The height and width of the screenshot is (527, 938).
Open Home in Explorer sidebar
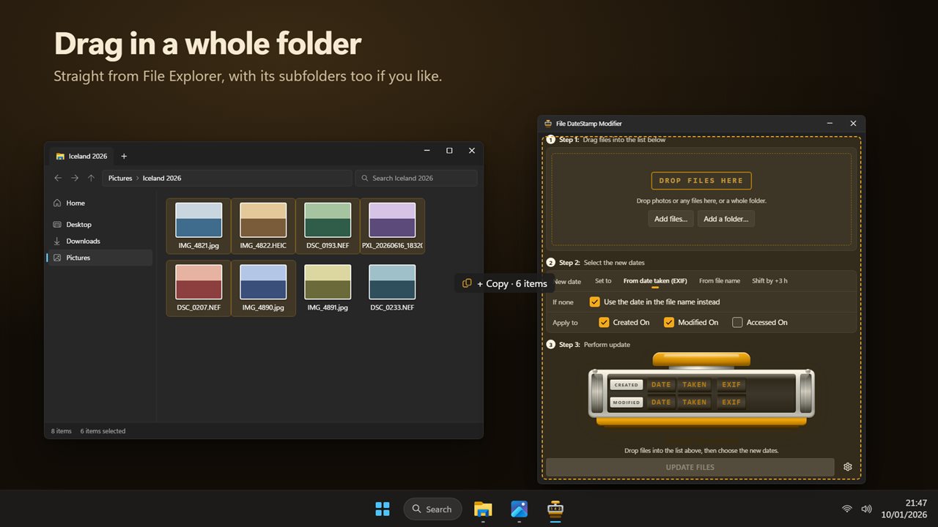(100, 203)
